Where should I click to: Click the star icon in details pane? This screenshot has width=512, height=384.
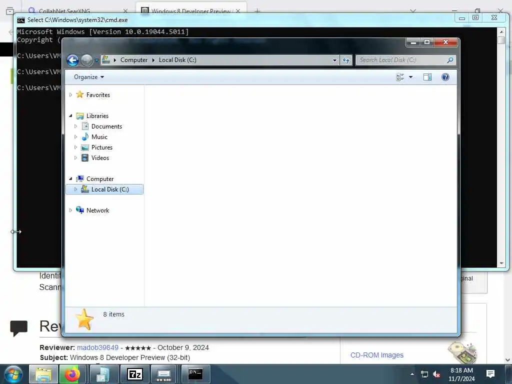(84, 319)
